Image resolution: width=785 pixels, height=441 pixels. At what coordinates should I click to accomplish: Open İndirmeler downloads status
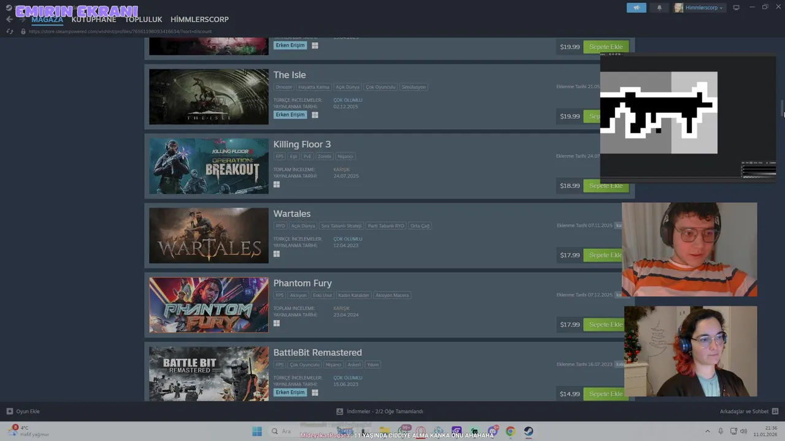point(380,412)
